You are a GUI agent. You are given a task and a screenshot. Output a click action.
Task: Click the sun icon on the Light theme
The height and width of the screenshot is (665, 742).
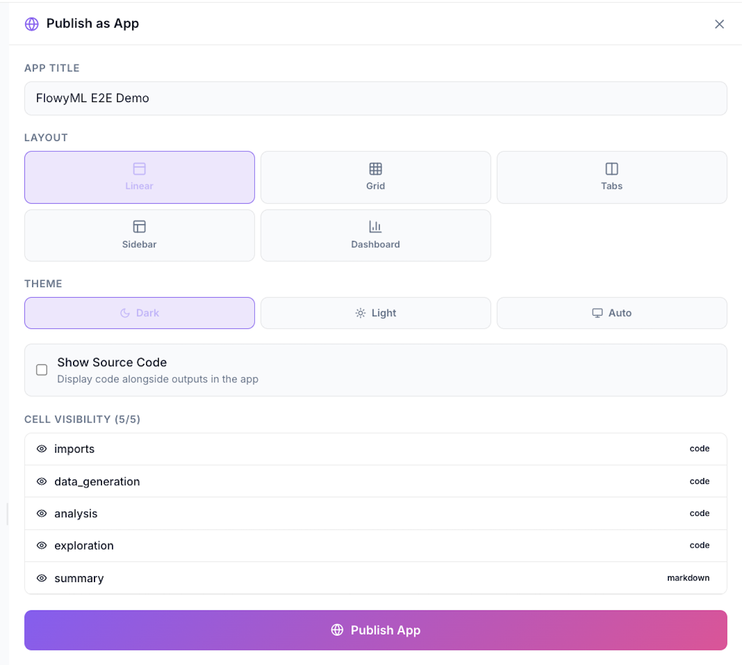(361, 313)
